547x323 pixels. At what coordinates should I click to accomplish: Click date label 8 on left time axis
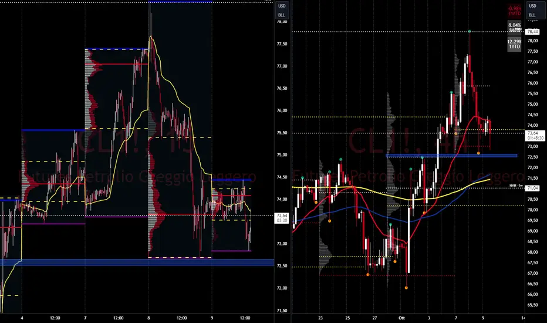(x=148, y=318)
